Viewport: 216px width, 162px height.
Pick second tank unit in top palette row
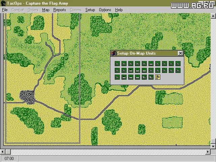point(124,64)
